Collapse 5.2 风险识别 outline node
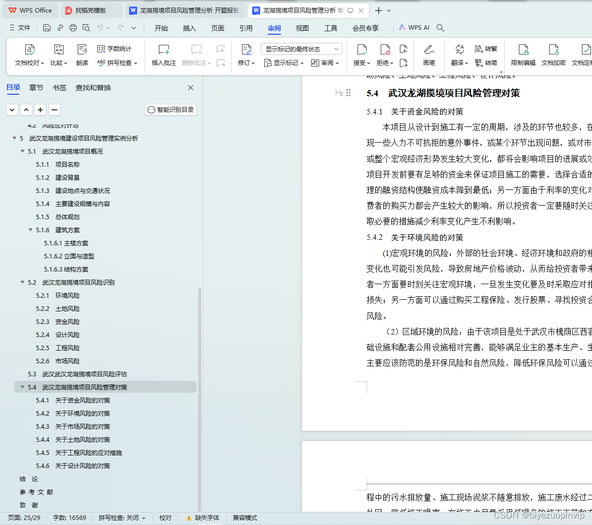Image resolution: width=592 pixels, height=525 pixels. [x=22, y=282]
